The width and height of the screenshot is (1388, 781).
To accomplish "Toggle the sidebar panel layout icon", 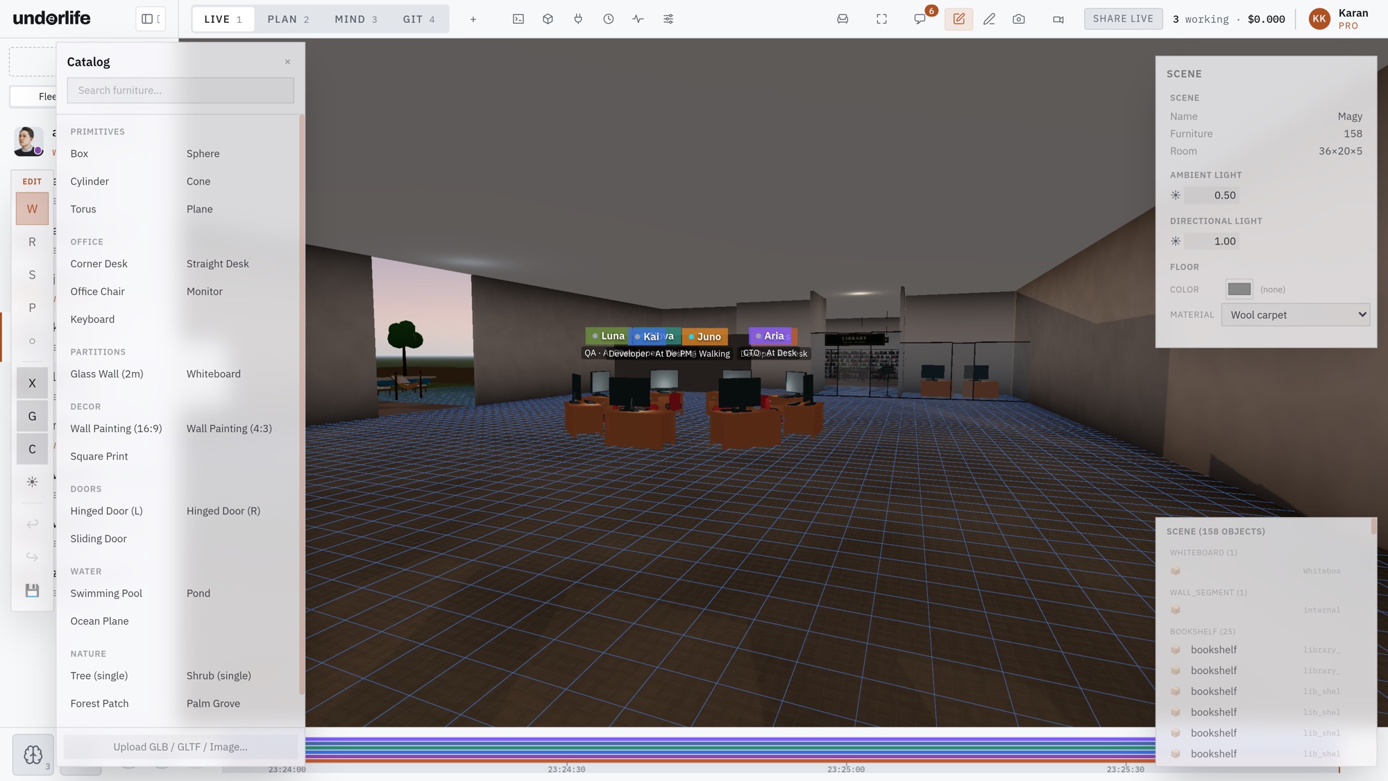I will tap(151, 19).
